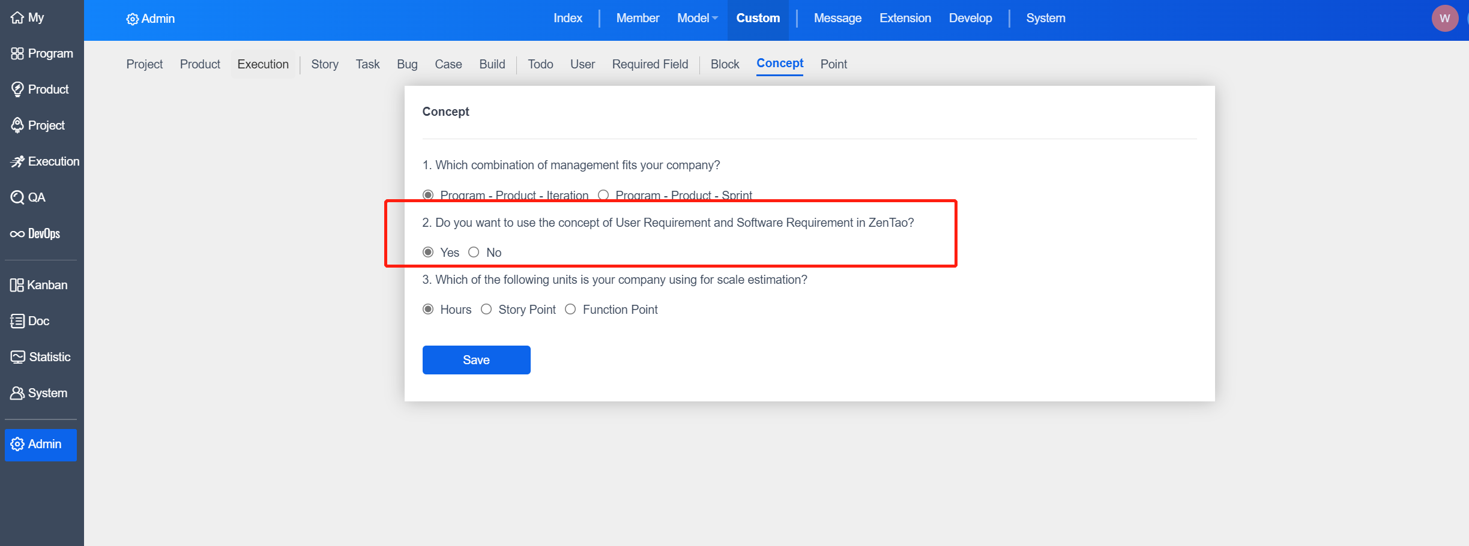Viewport: 1469px width, 546px height.
Task: Open QA section icon in sidebar
Action: point(17,197)
